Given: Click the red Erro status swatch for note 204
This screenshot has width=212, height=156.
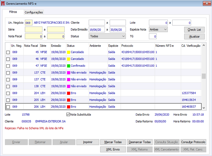Looking at the screenshot, I should point(69,93).
